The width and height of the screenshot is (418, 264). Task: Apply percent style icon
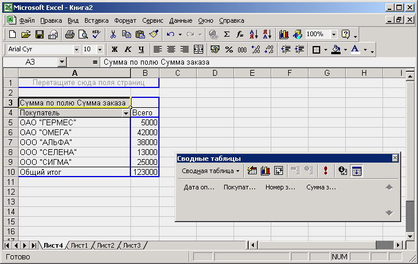point(229,50)
